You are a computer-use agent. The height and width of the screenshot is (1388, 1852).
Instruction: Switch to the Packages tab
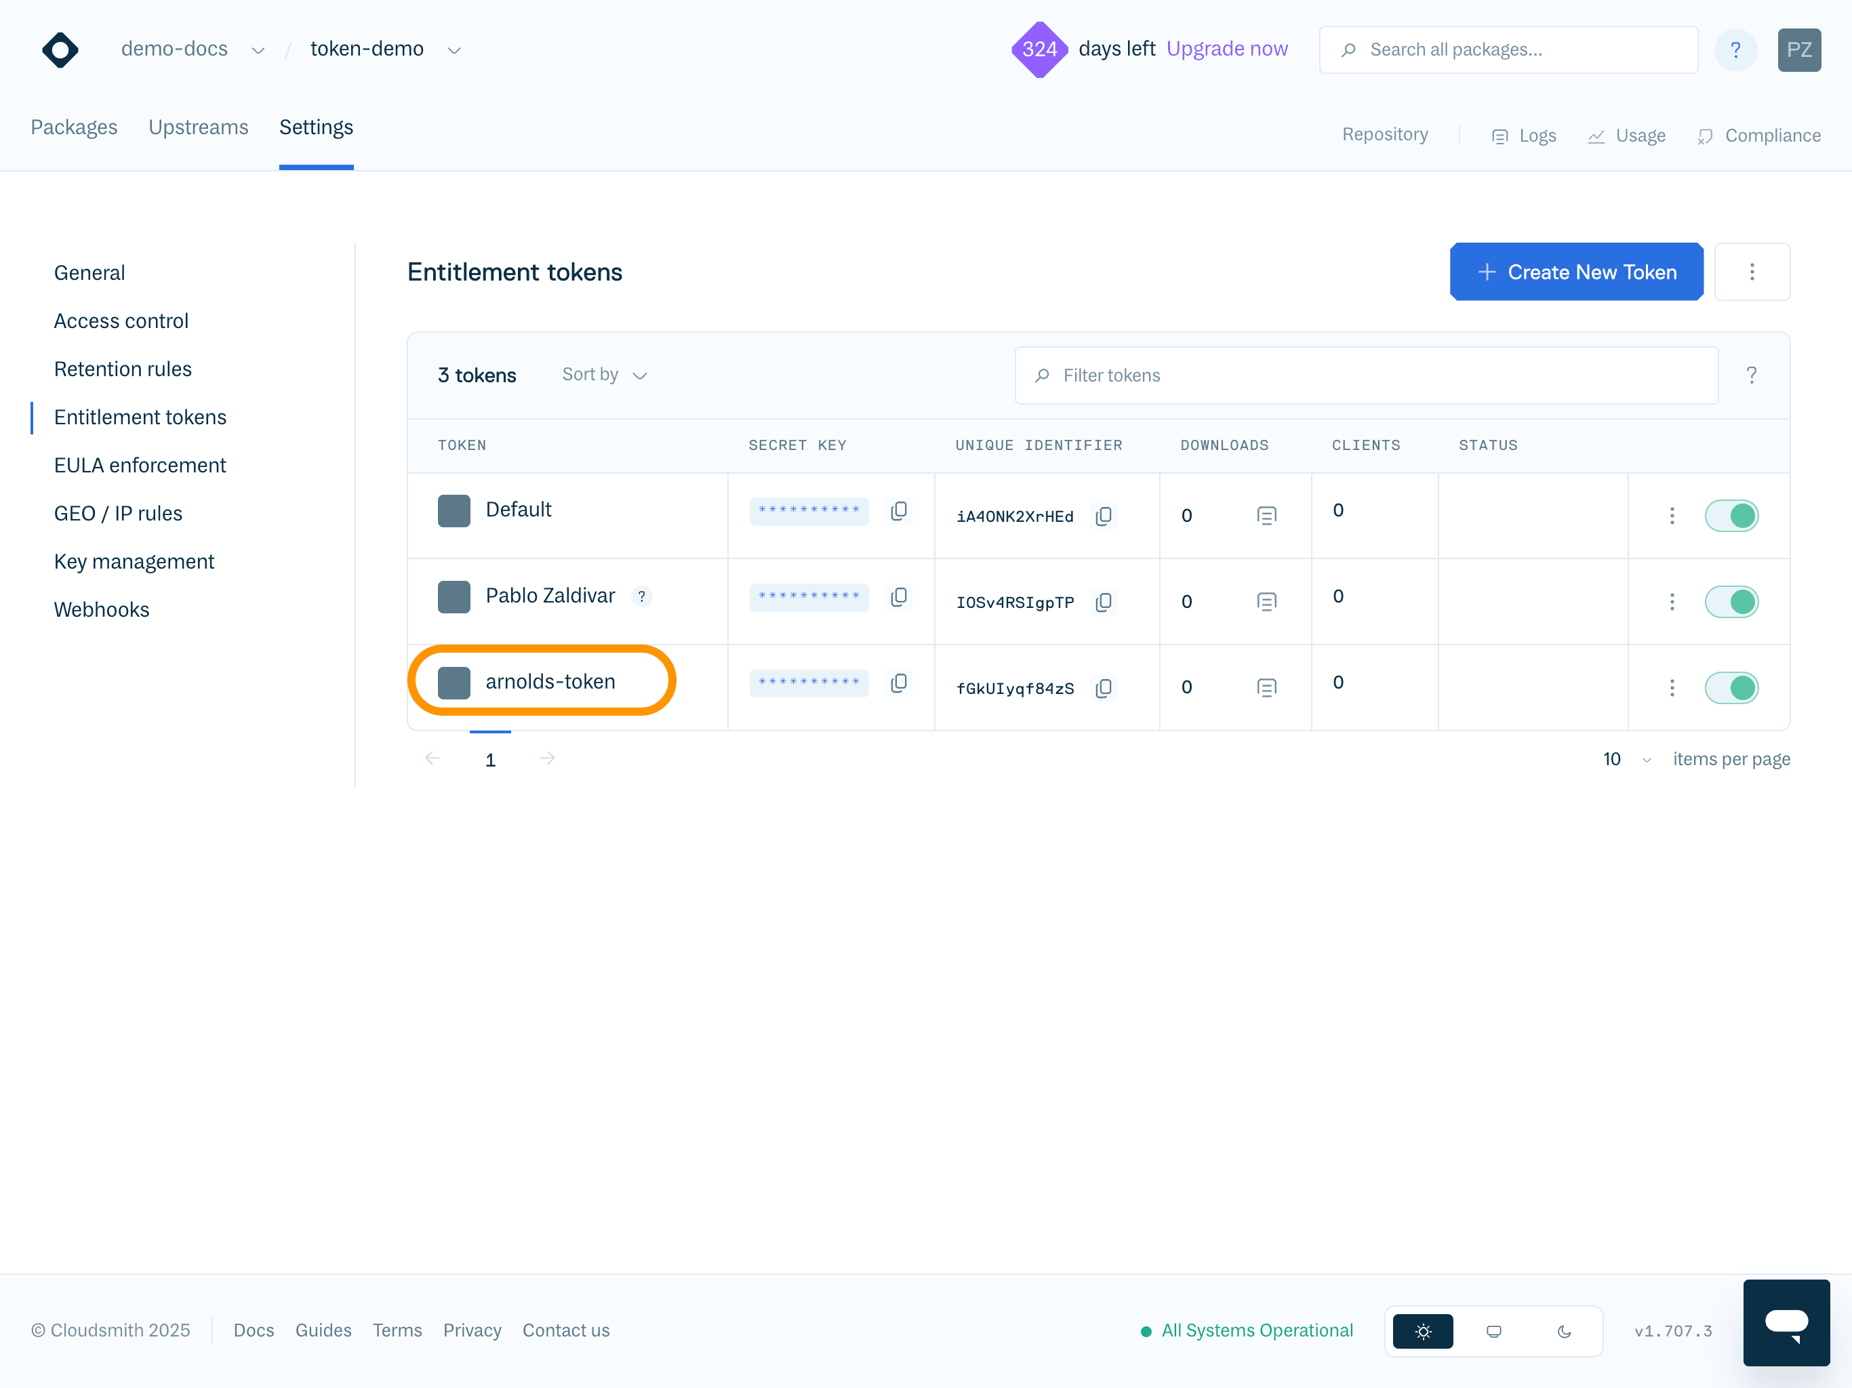[74, 127]
